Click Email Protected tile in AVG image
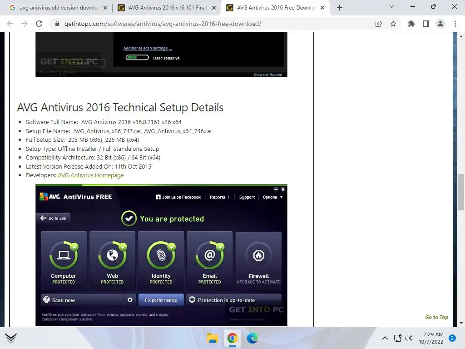Screen dimensions: 465x349 pos(210,260)
